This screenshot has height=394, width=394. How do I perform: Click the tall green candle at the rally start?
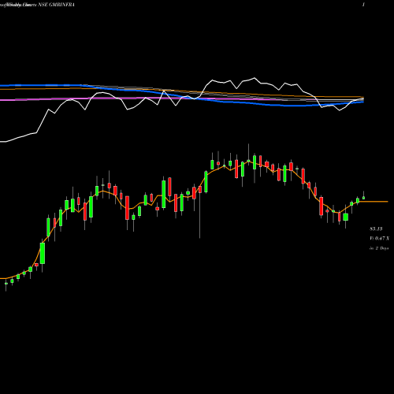coord(43,253)
